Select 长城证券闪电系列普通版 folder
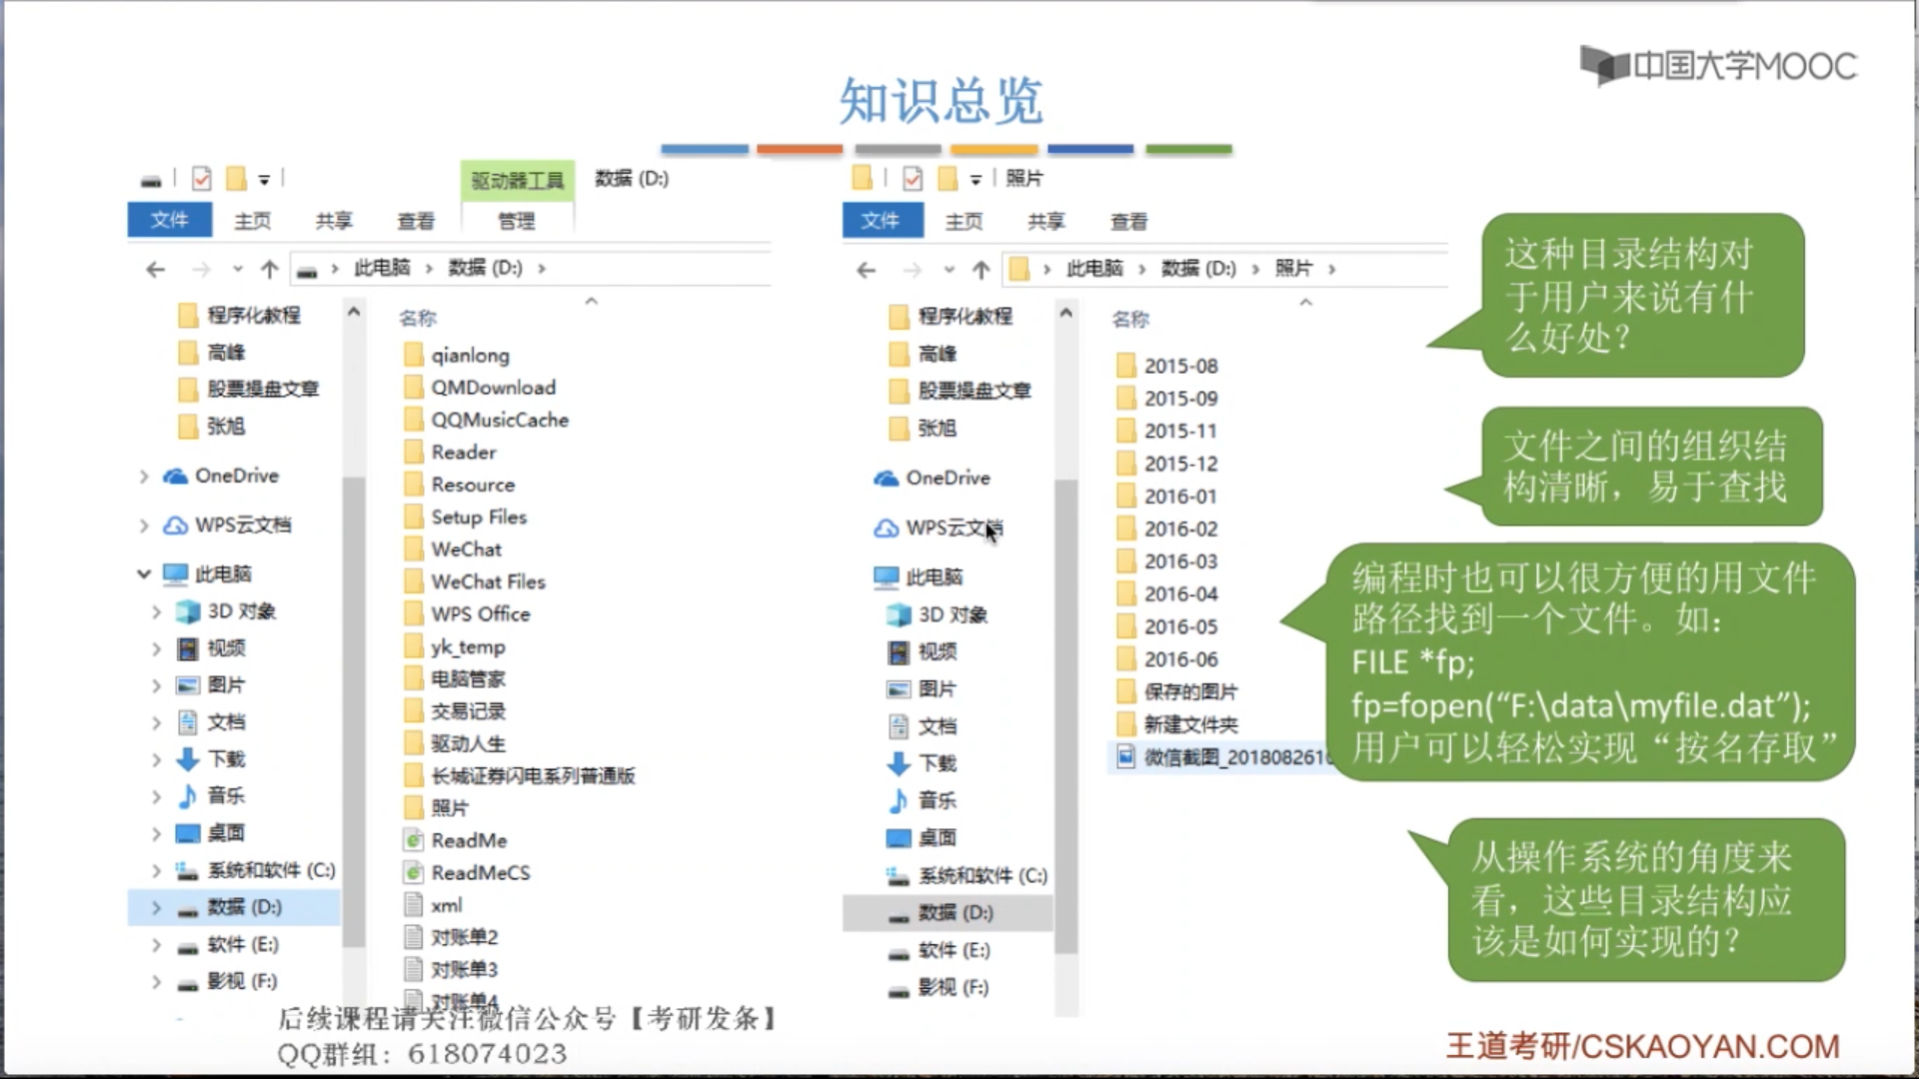The height and width of the screenshot is (1079, 1919). 520,776
